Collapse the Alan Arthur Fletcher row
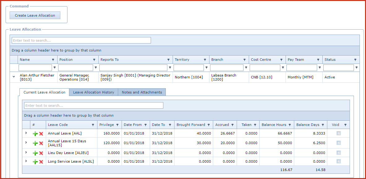The height and width of the screenshot is (179, 366). tap(14, 77)
